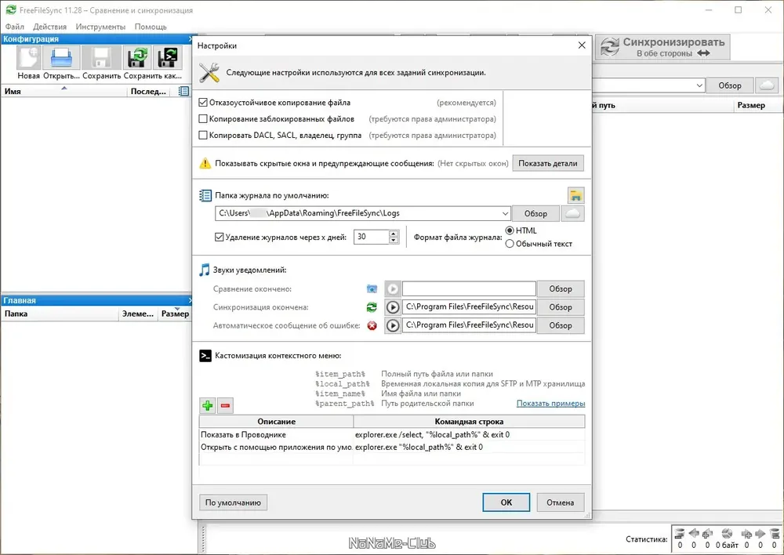This screenshot has width=784, height=555.
Task: Click the Сохранить floppy disk icon
Action: pos(101,57)
